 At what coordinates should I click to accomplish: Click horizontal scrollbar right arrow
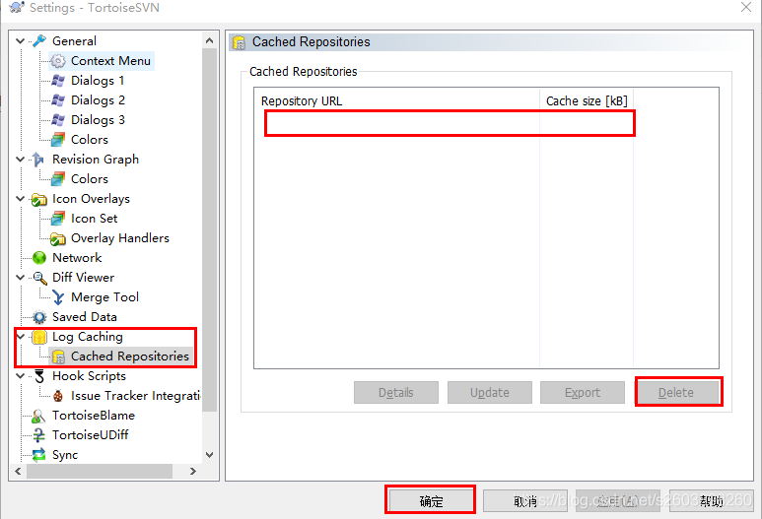(x=193, y=471)
